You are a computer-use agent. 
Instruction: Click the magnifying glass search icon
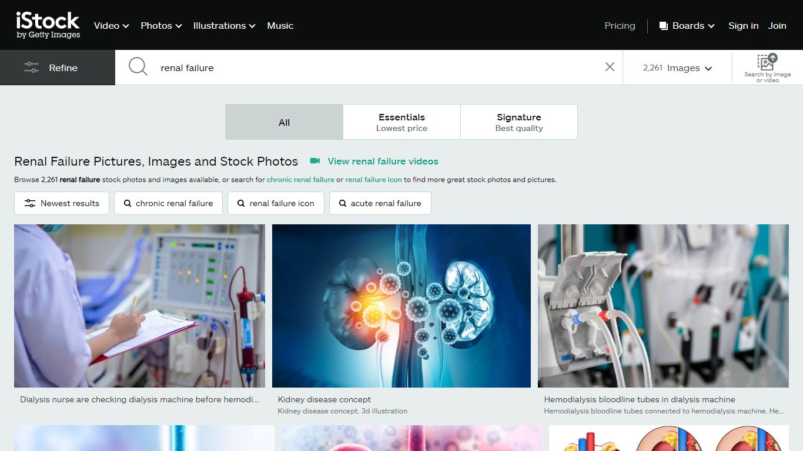point(138,67)
